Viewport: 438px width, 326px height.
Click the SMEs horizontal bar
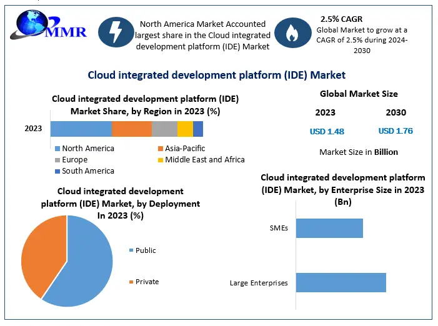pos(329,228)
